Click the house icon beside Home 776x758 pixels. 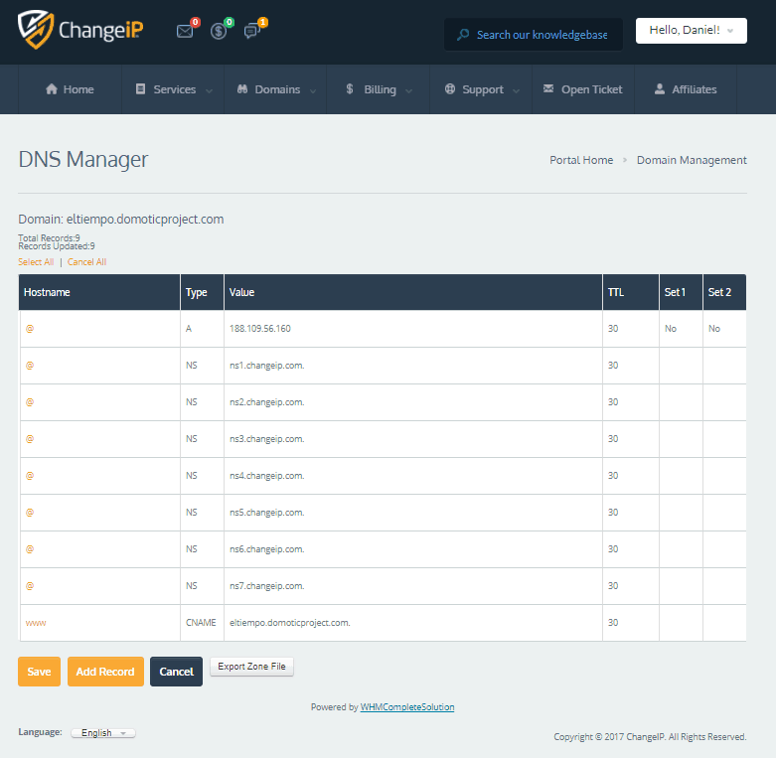[52, 89]
